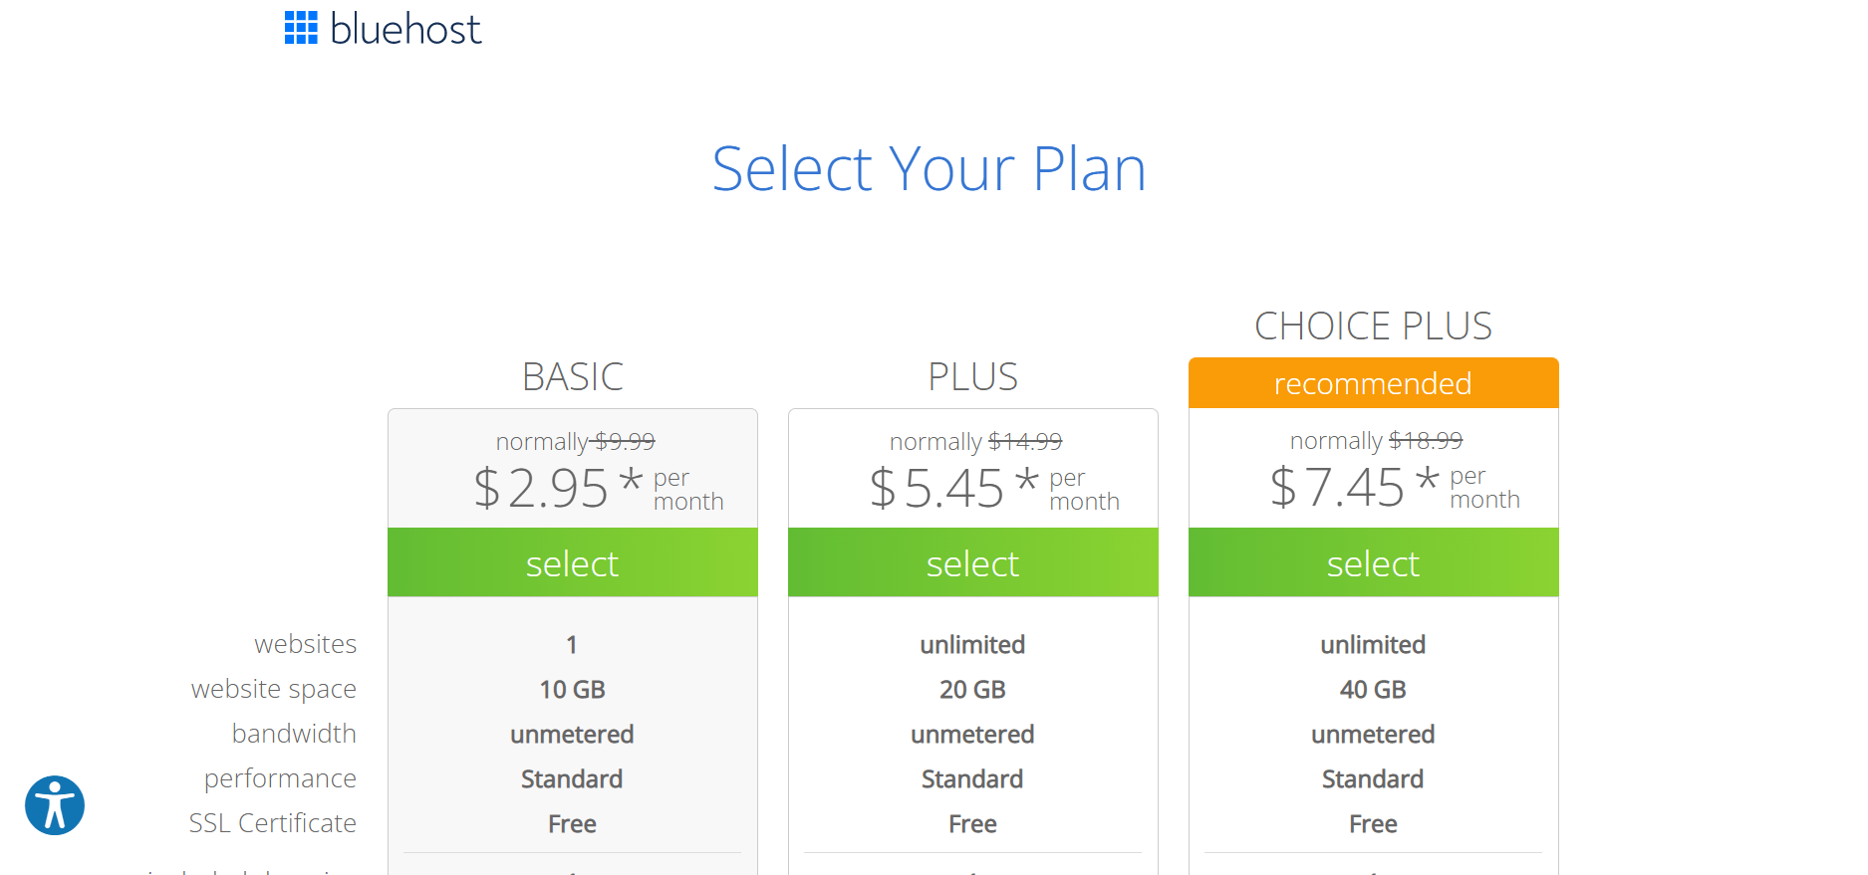Click the $7.45 per month price

click(1395, 486)
